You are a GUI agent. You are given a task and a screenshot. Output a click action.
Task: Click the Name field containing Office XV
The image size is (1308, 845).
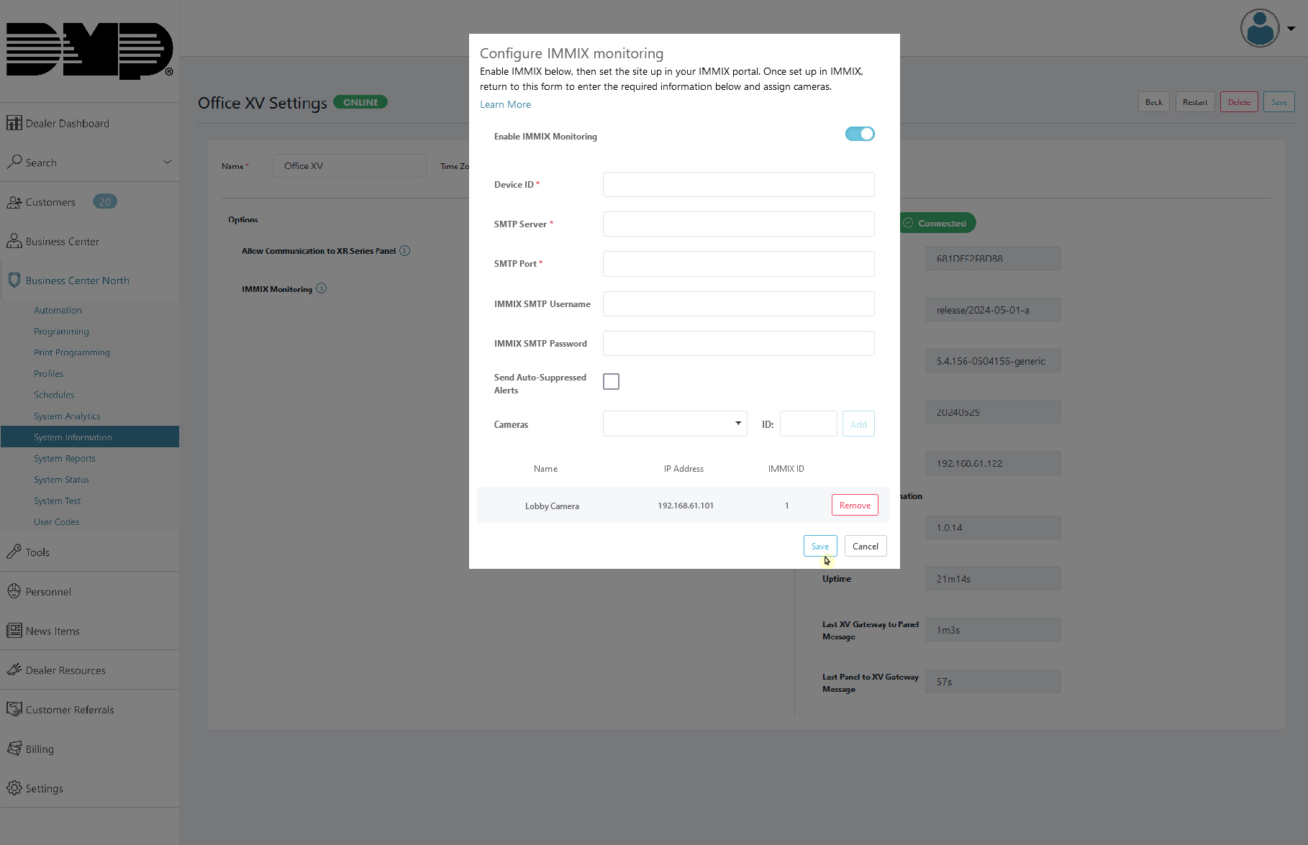[350, 165]
